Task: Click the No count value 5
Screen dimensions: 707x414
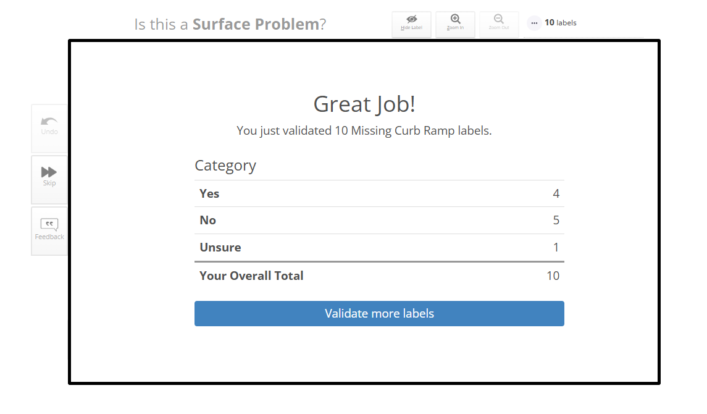Action: point(556,220)
